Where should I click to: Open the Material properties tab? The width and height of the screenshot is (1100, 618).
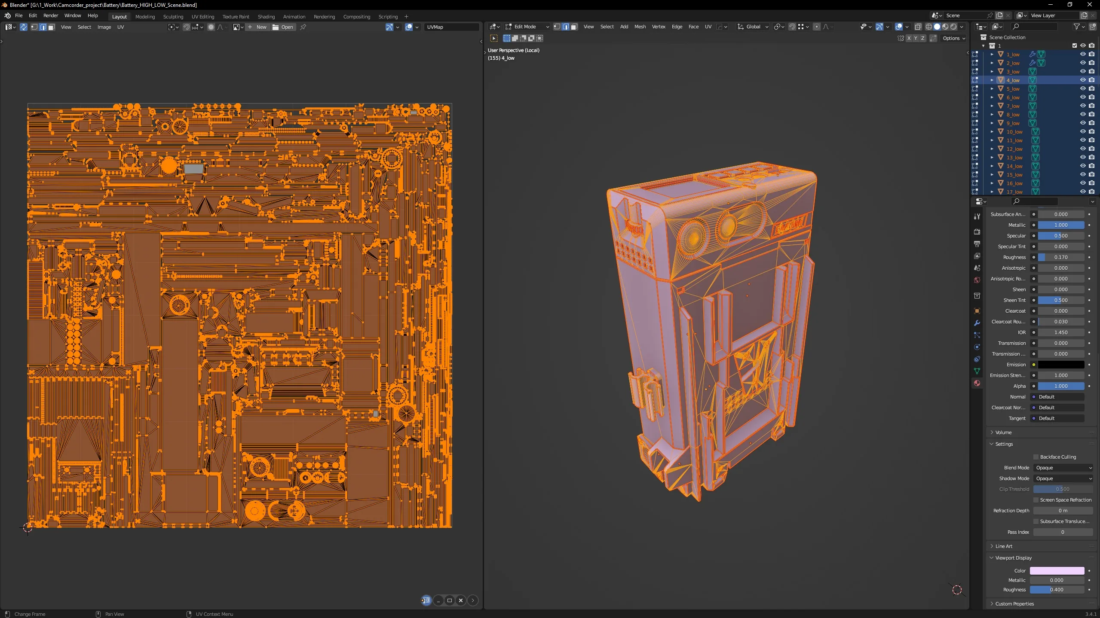point(977,383)
